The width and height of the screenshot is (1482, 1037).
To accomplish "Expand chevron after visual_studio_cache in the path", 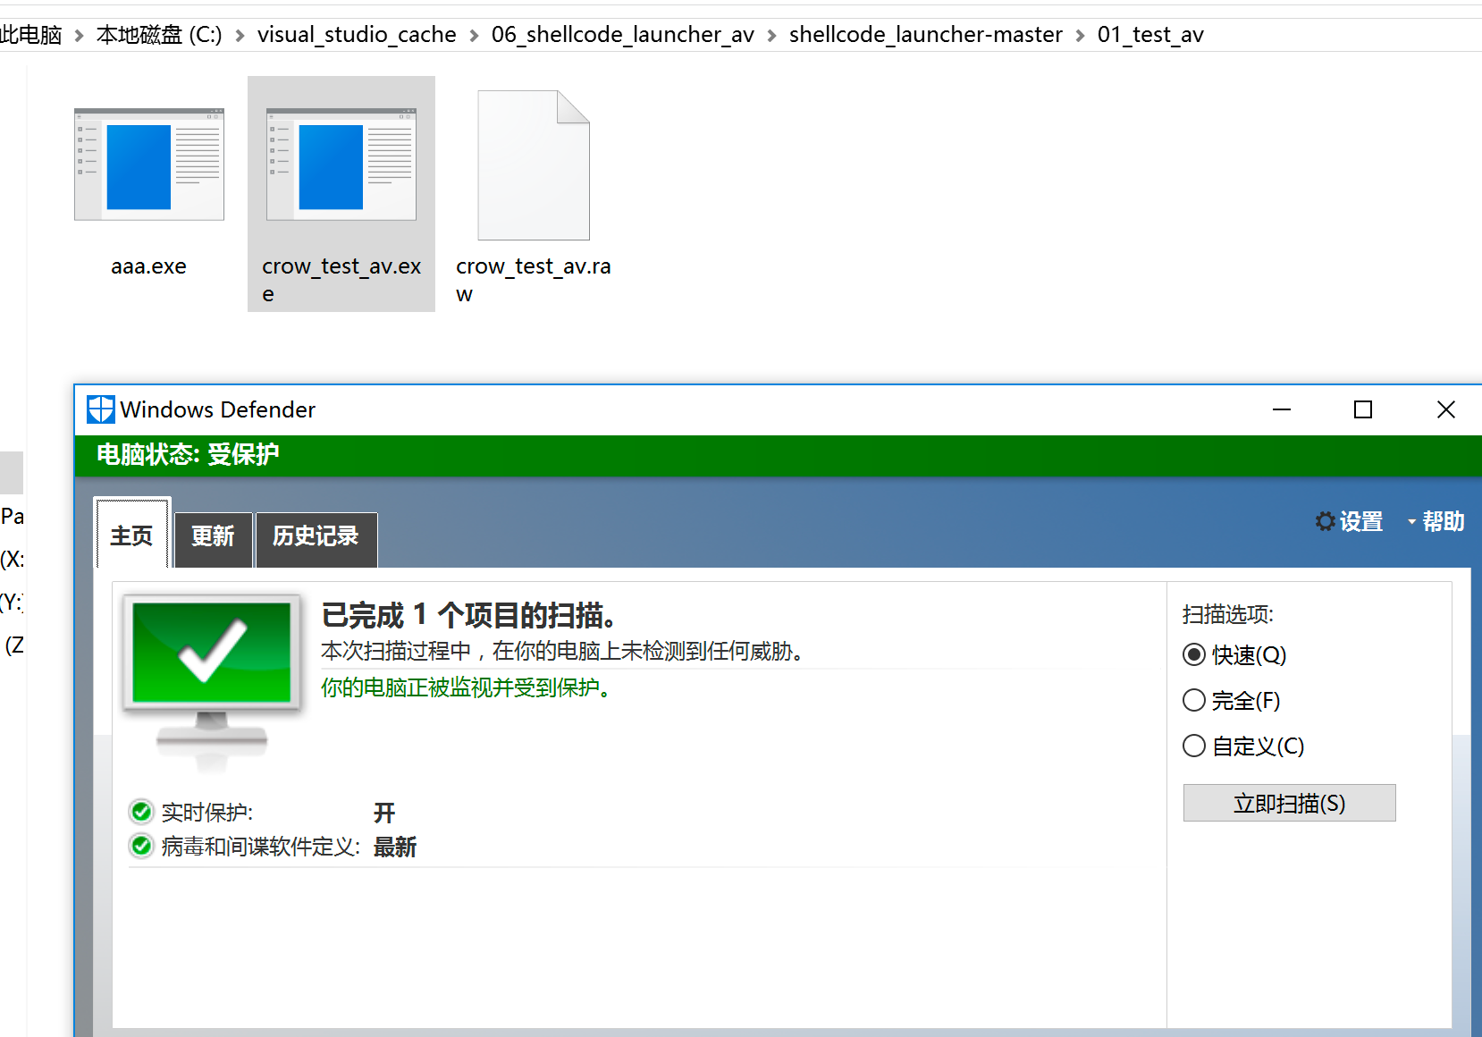I will click(474, 36).
